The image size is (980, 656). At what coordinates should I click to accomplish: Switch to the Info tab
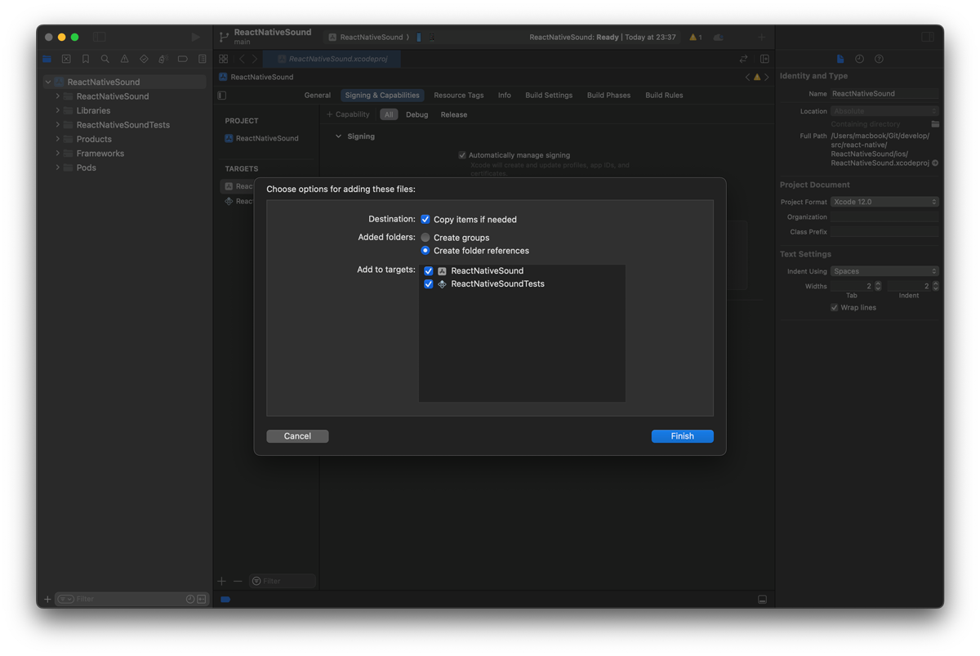505,96
